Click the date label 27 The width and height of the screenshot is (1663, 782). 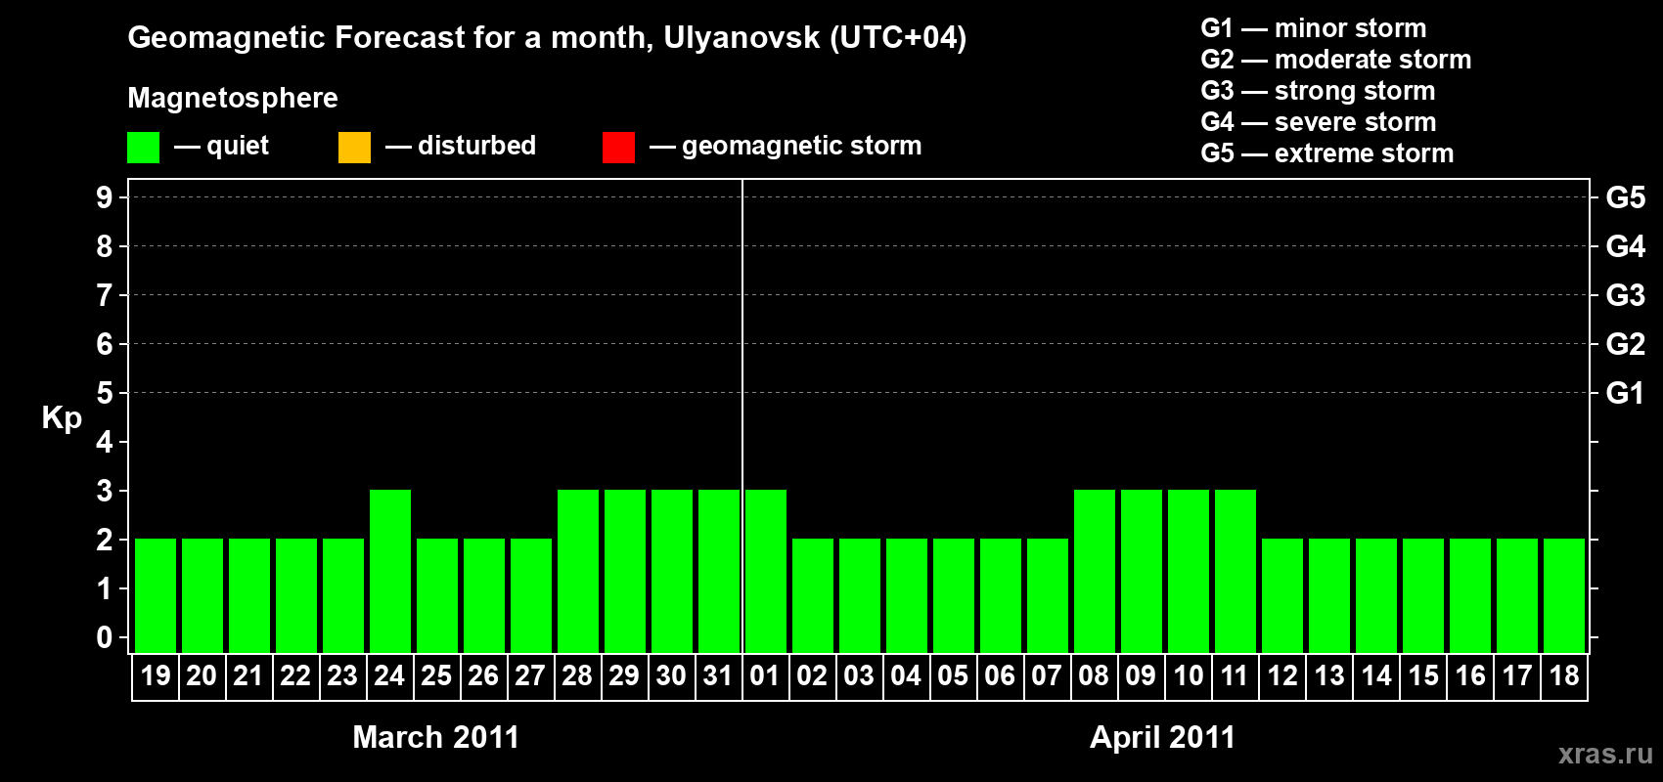point(530,675)
